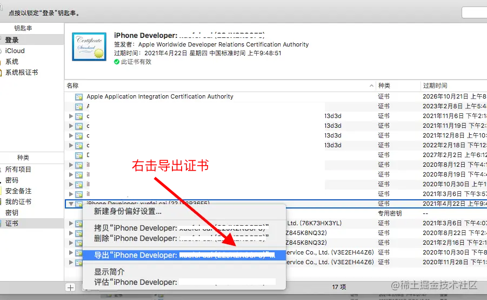Viewport: 487px width, 300px height.
Task: Select Apple Application Integration Certification Authority row
Action: click(276, 97)
